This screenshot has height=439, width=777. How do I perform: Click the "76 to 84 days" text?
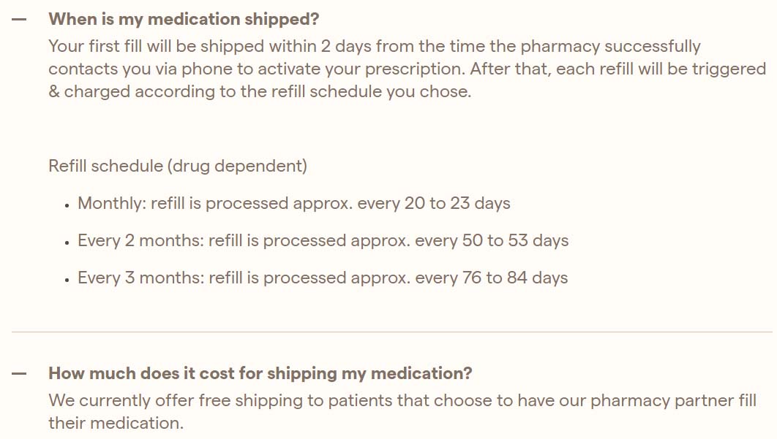tap(515, 278)
